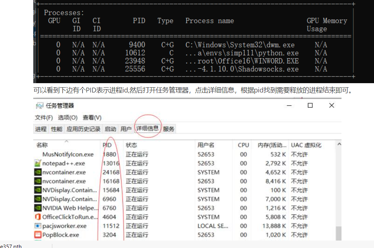Minimize the Task Manager window
The image size is (374, 248).
(x=289, y=106)
